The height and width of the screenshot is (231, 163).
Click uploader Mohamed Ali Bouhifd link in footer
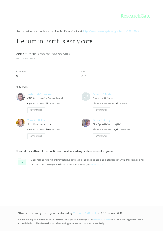[x=85, y=213]
